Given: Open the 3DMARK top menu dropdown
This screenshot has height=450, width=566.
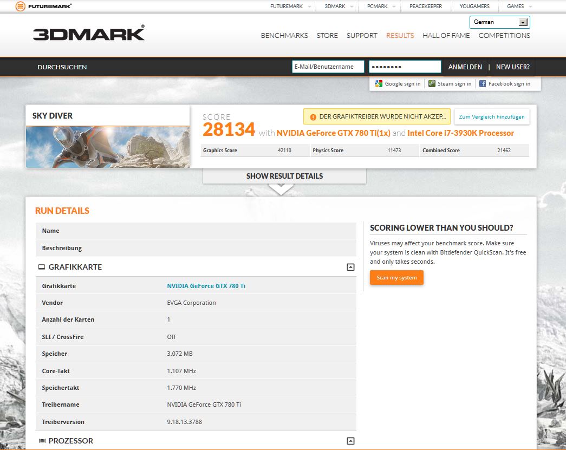Looking at the screenshot, I should pos(352,6).
